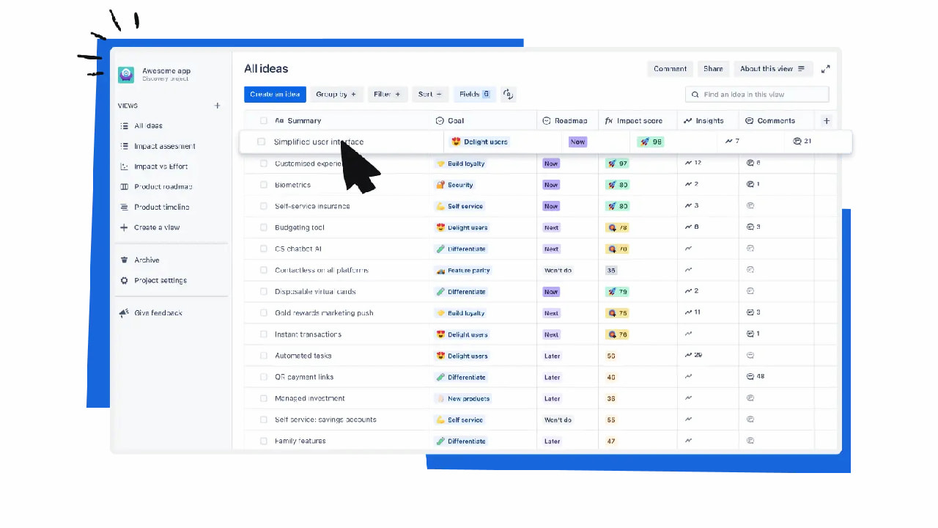938x528 pixels.
Task: Open the Archive section
Action: click(147, 260)
